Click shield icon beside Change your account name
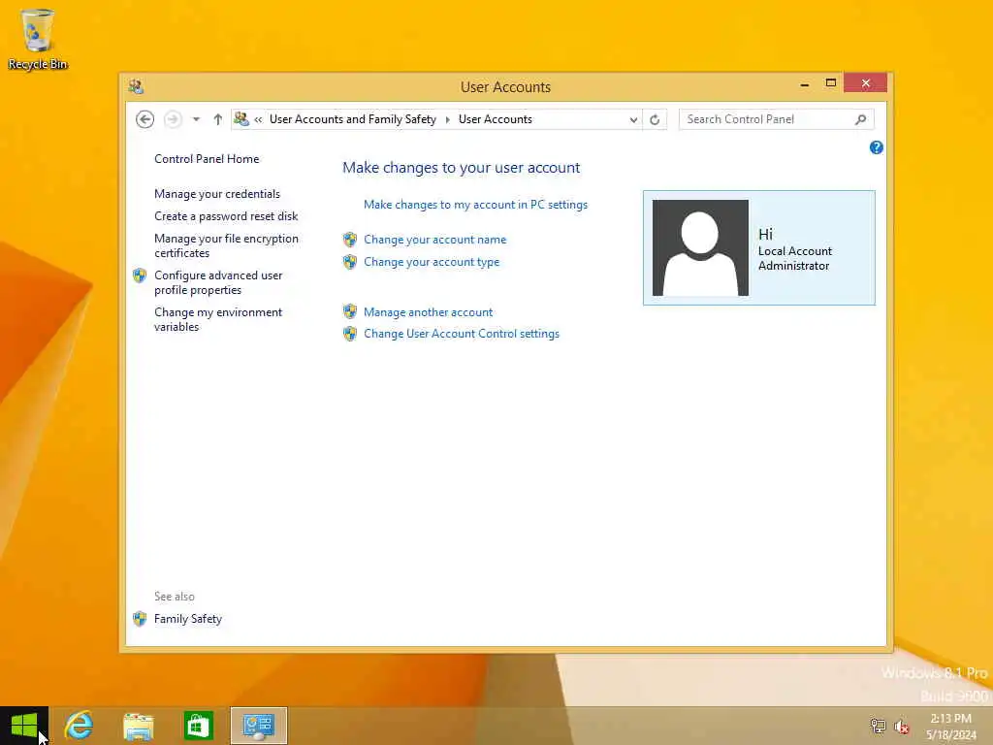This screenshot has width=993, height=745. [x=350, y=240]
